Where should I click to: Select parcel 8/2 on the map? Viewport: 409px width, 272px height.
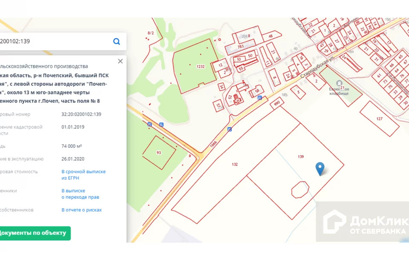[x=151, y=33]
